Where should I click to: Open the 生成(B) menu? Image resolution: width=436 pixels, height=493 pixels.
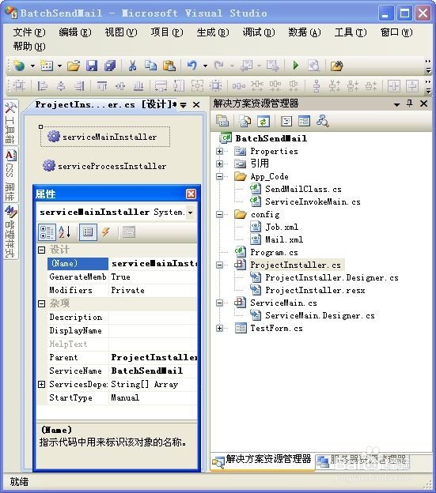[213, 32]
